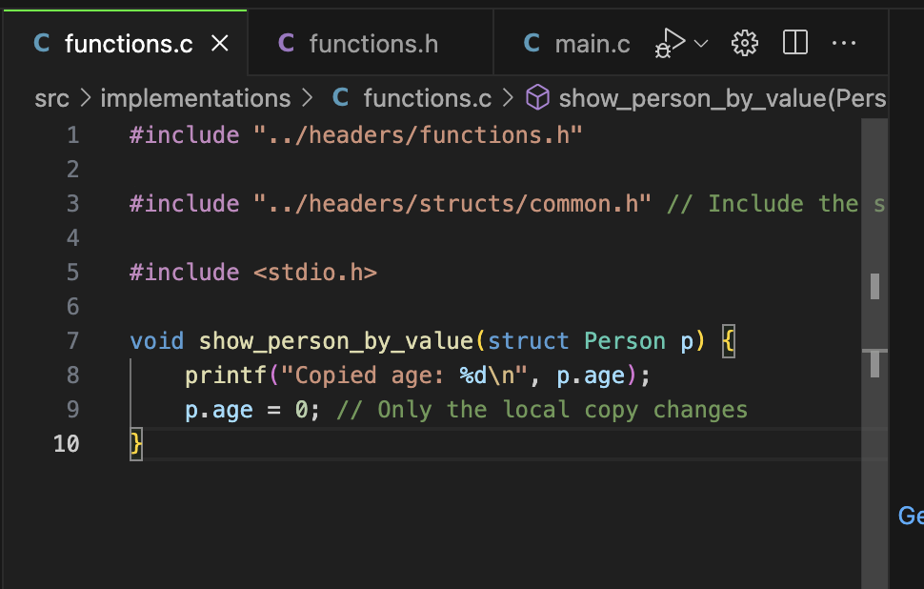924x589 pixels.
Task: Click the cube symbol icon in the breadcrumb
Action: point(538,98)
